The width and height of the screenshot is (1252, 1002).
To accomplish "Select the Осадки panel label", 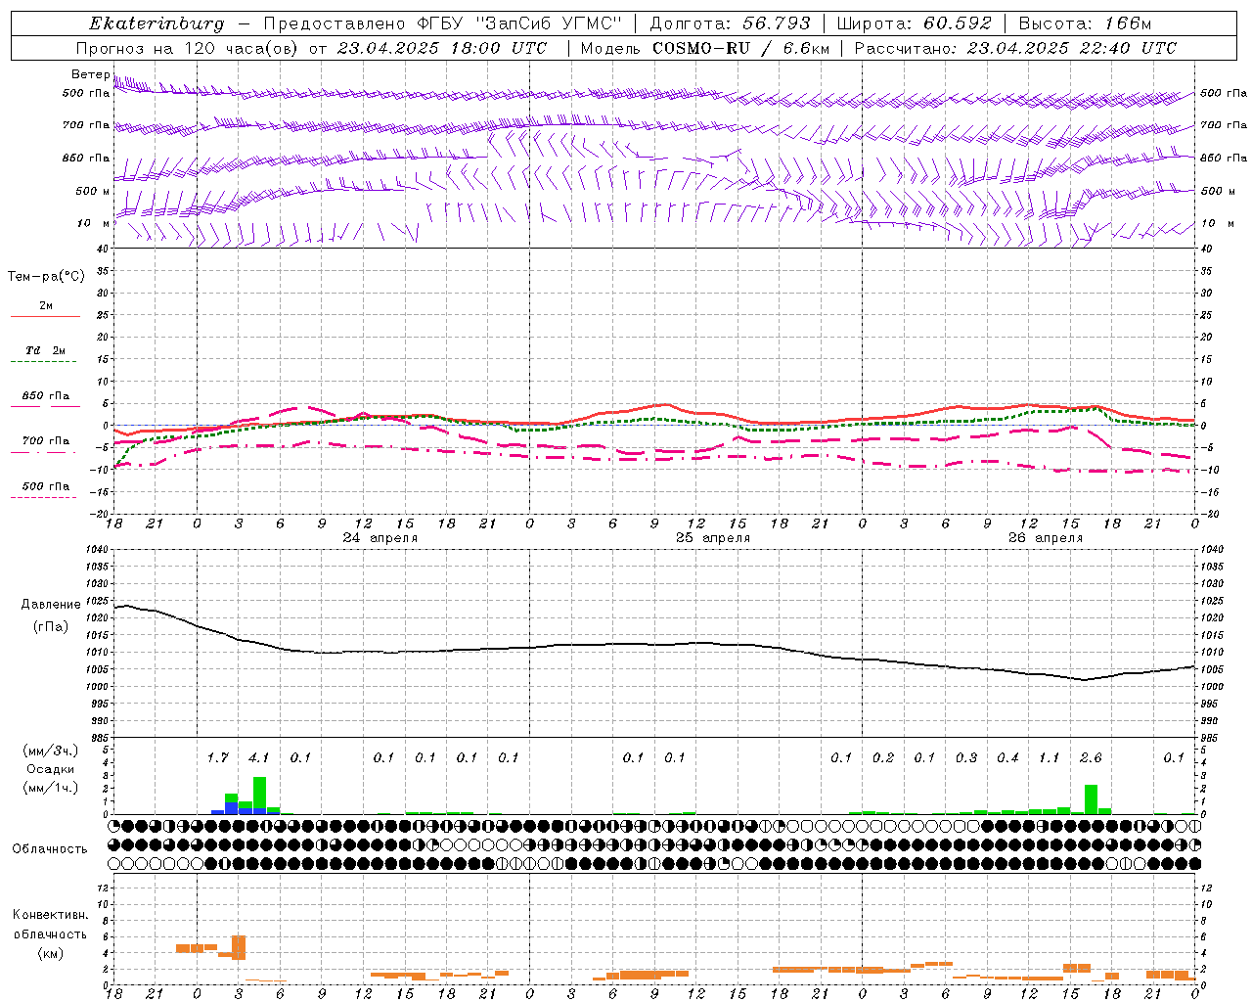I will (x=51, y=769).
